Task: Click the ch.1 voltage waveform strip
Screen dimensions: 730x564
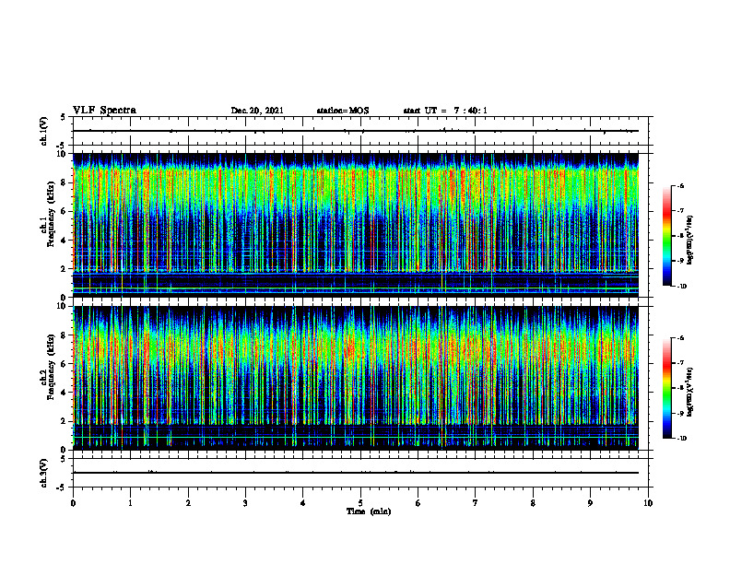Action: 360,131
